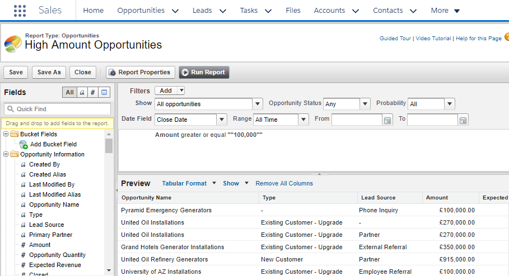Click the Run Report play icon
The height and width of the screenshot is (276, 509).
pyautogui.click(x=185, y=72)
